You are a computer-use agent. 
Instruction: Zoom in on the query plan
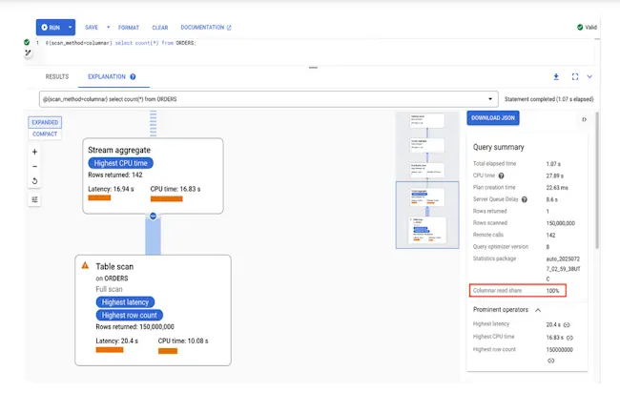[x=34, y=152]
